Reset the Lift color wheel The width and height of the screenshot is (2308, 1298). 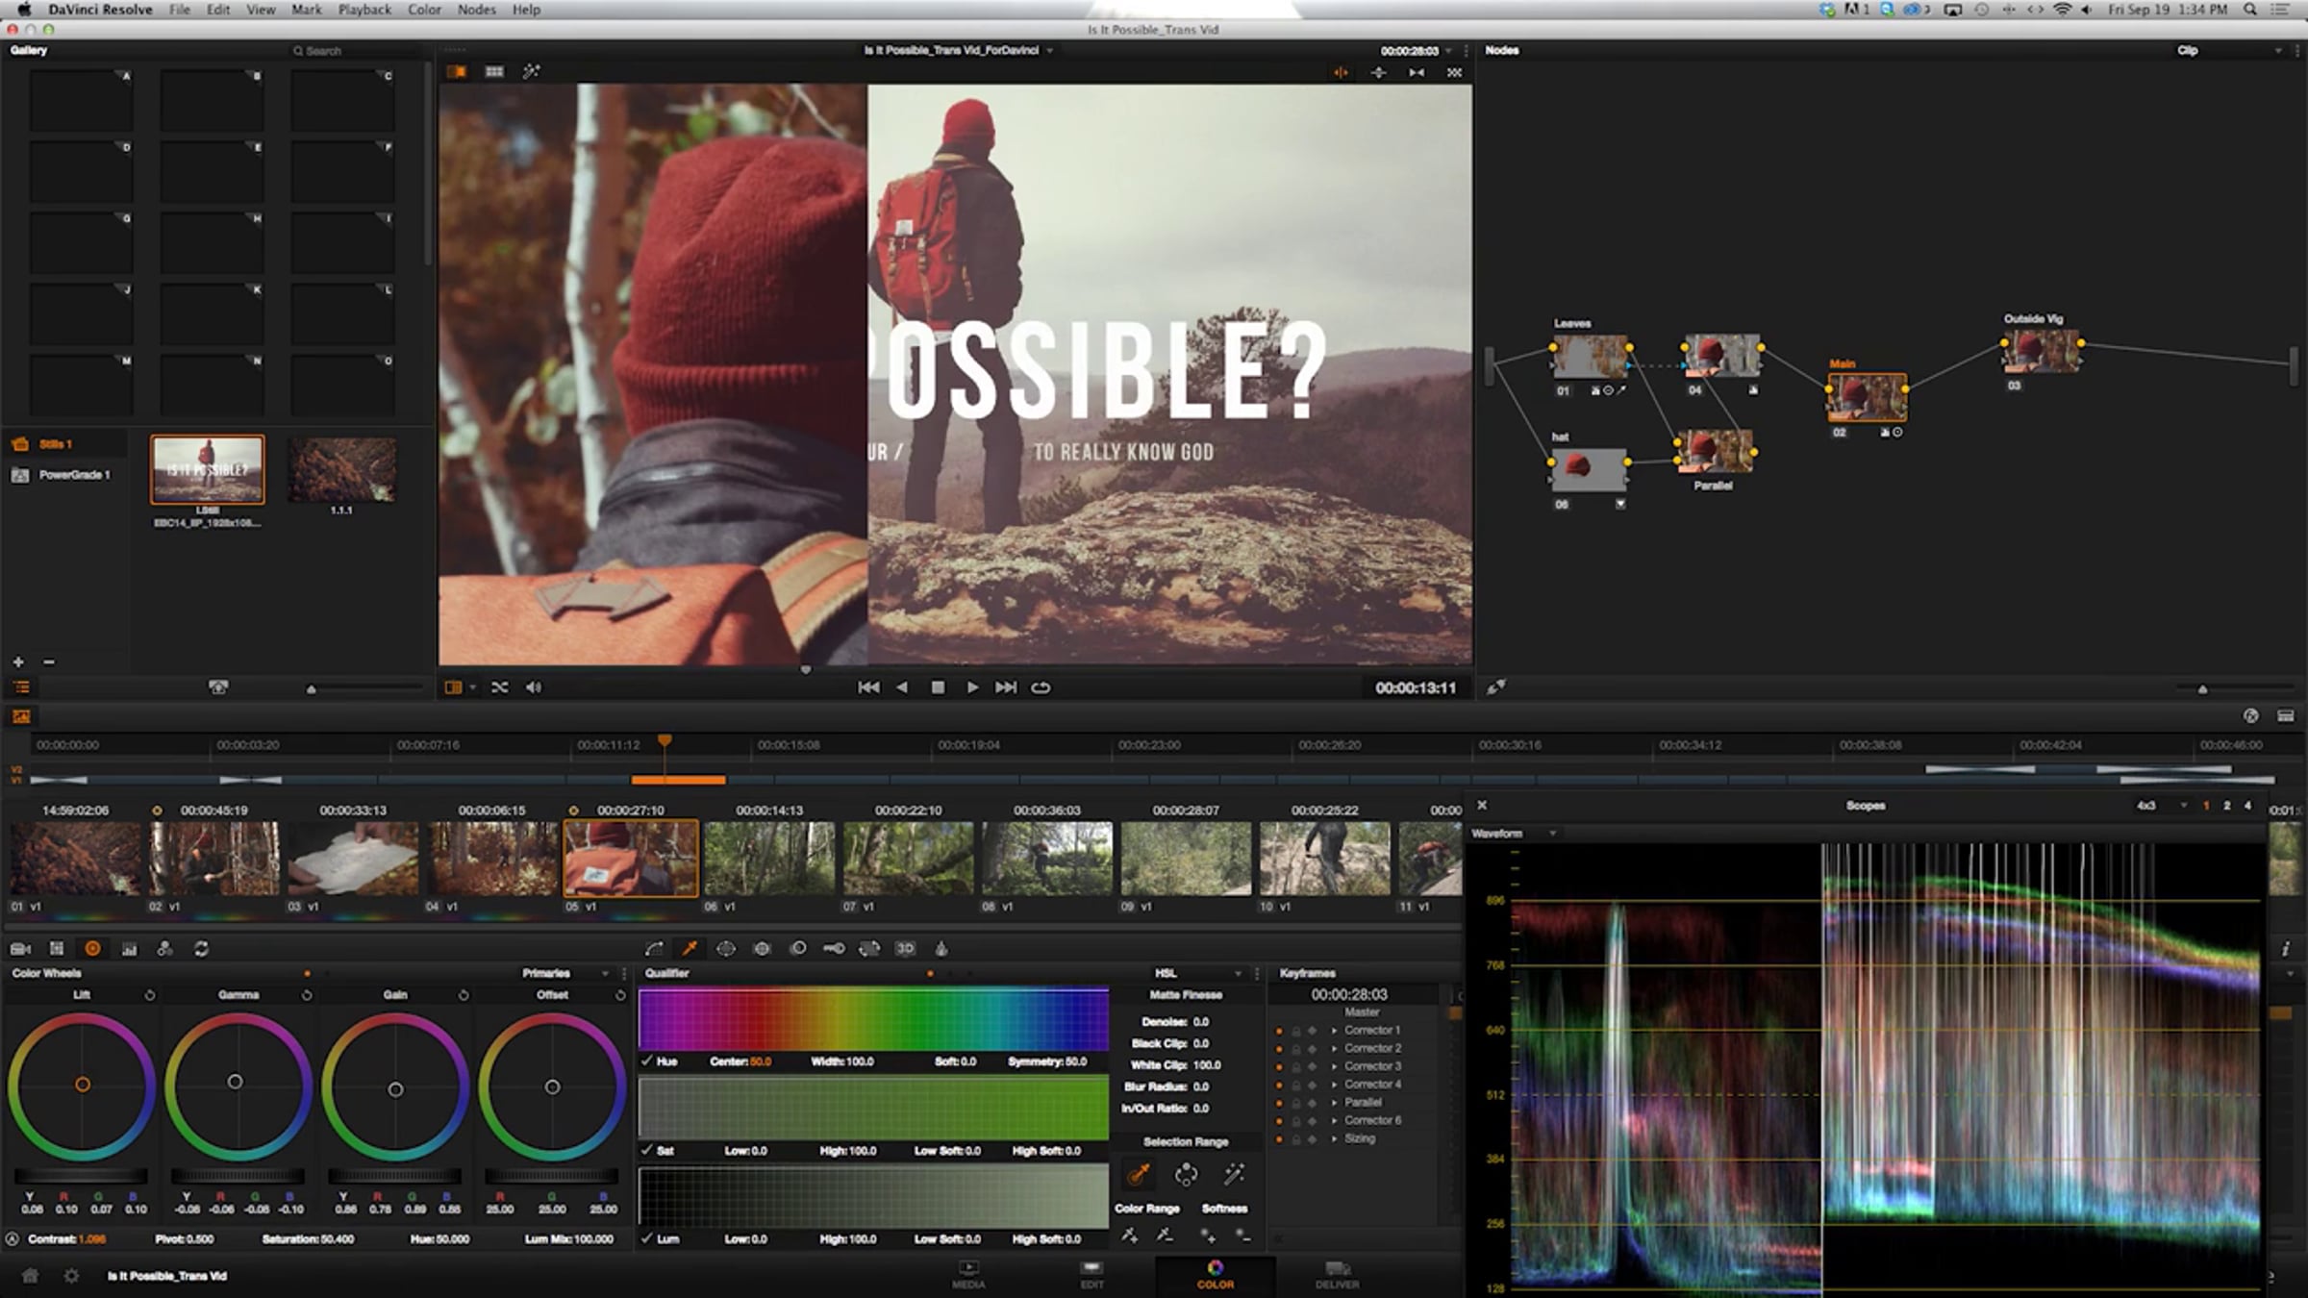click(150, 995)
